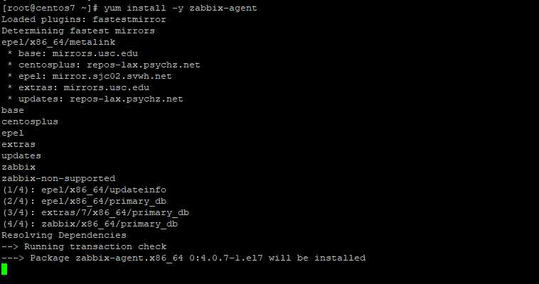Click the 'Resolving Dependencies' line
This screenshot has height=284, width=539.
tap(64, 235)
